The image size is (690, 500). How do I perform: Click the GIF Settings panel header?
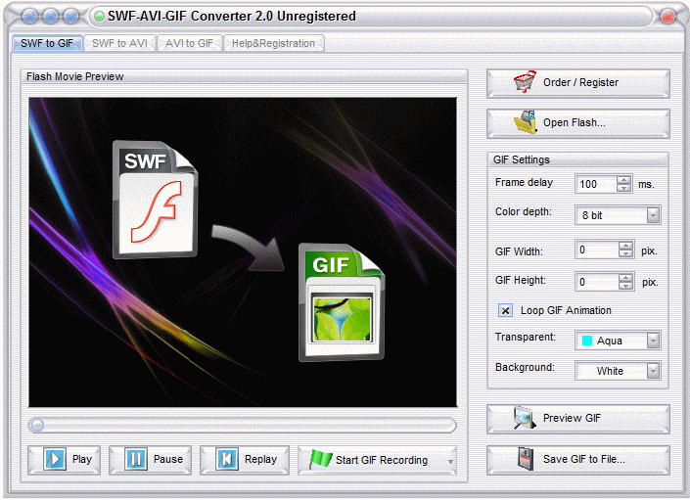577,159
